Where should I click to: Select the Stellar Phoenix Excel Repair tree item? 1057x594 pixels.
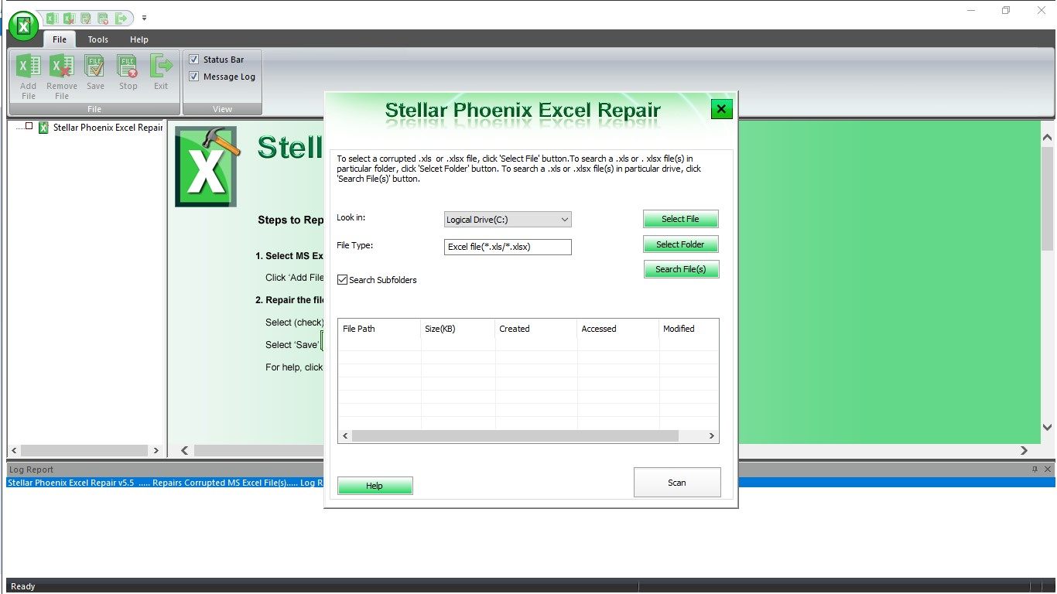tap(108, 128)
